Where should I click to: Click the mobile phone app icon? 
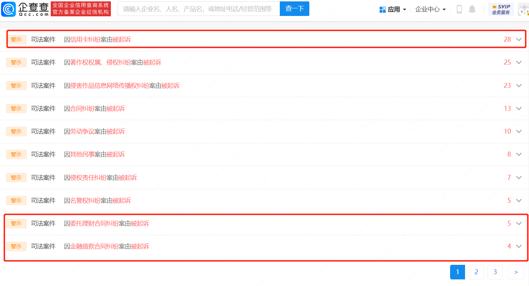click(x=459, y=9)
